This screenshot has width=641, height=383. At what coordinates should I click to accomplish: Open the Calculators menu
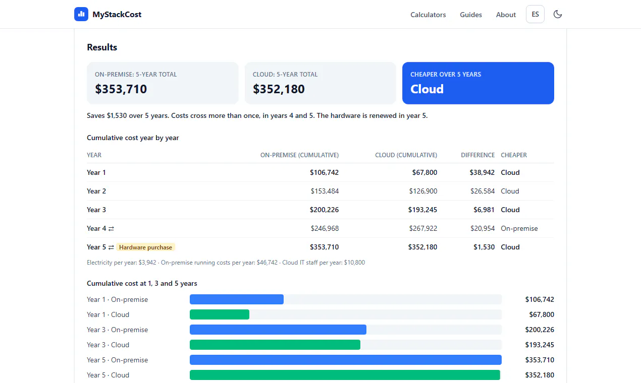tap(428, 15)
